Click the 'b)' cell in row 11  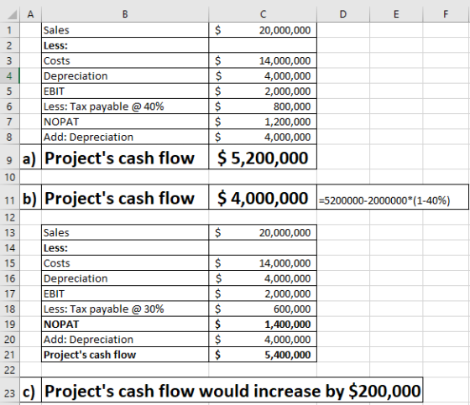pyautogui.click(x=30, y=197)
